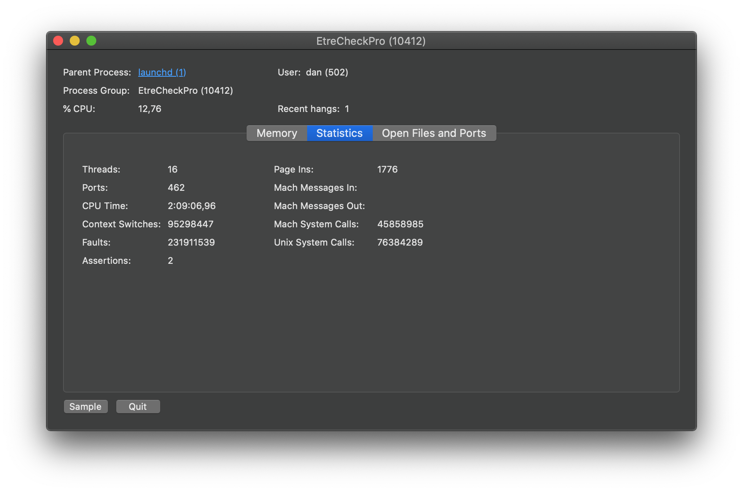
Task: Zoom the window with the green button
Action: pyautogui.click(x=91, y=41)
